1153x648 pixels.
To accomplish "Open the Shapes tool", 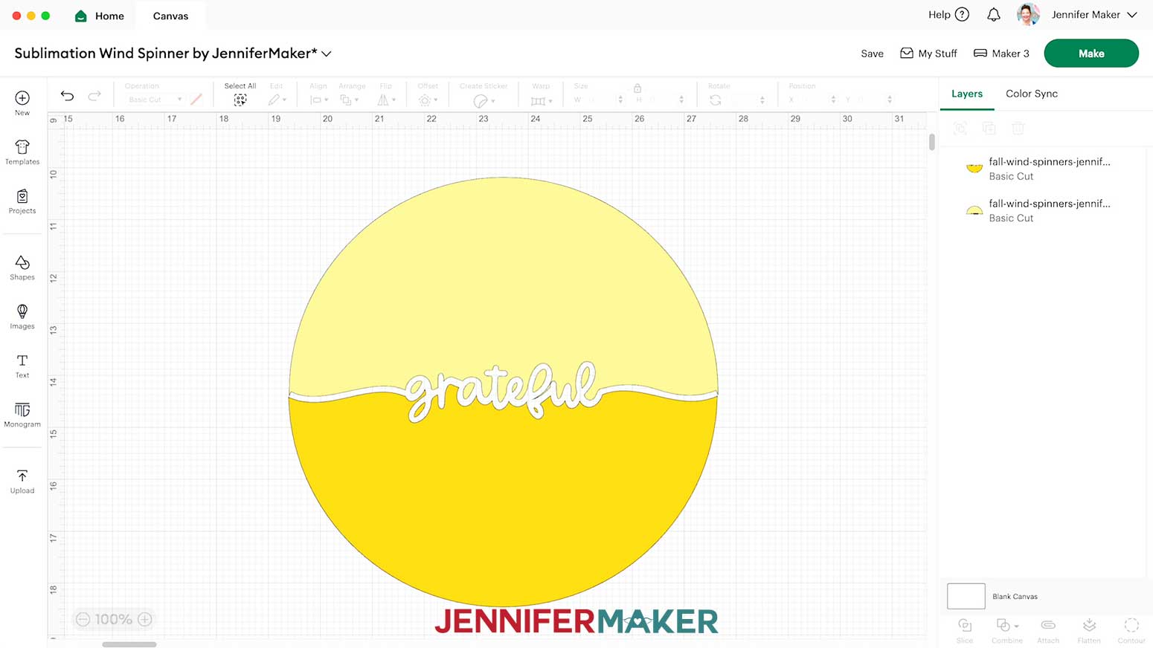I will [22, 268].
